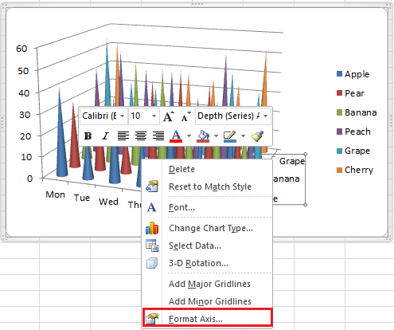Toggle Bold in the mini toolbar

click(88, 136)
